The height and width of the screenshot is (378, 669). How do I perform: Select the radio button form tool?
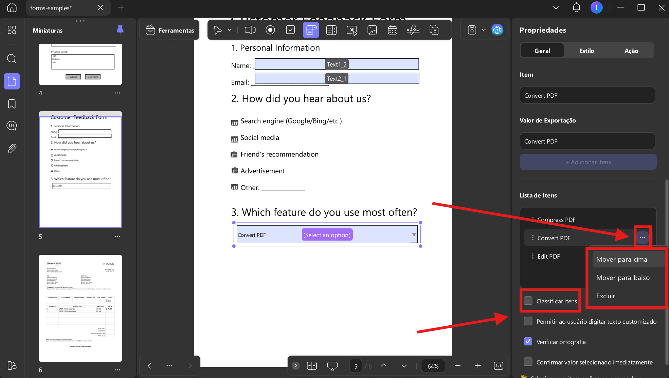tap(270, 30)
